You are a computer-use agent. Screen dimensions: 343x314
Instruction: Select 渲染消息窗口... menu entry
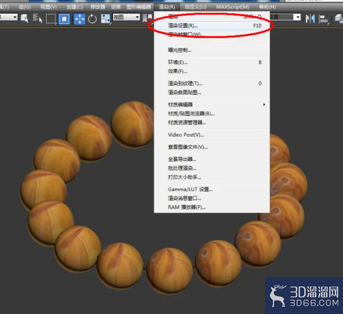(212, 198)
